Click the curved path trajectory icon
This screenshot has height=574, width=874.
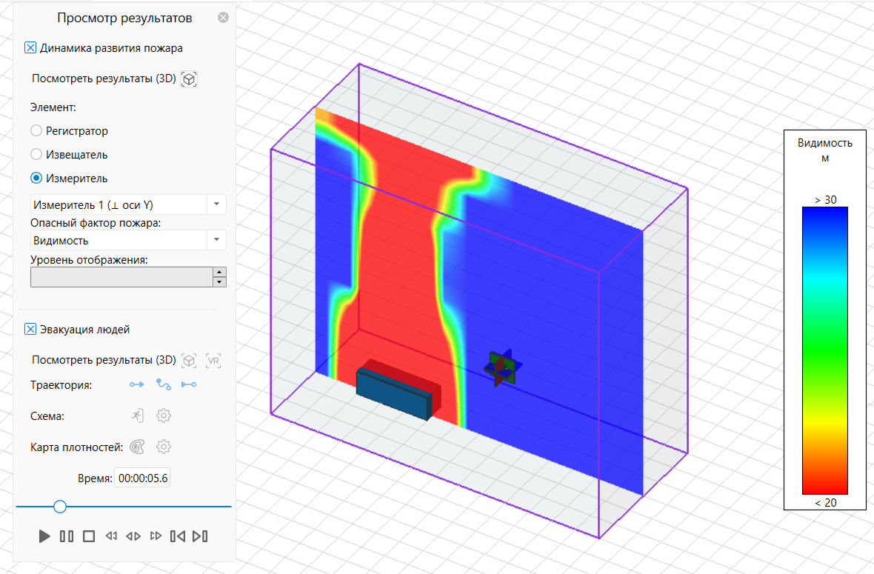pos(163,384)
